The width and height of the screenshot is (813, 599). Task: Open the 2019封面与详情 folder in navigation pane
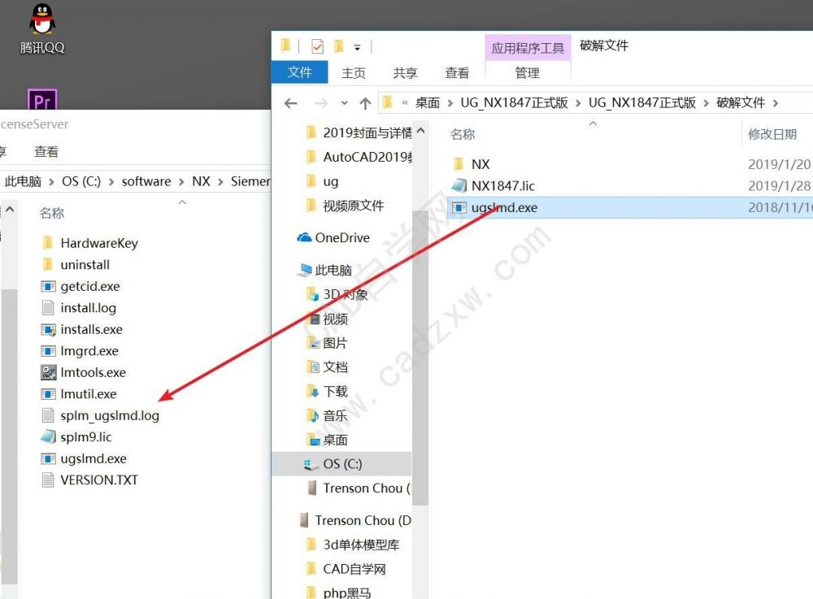click(x=359, y=133)
